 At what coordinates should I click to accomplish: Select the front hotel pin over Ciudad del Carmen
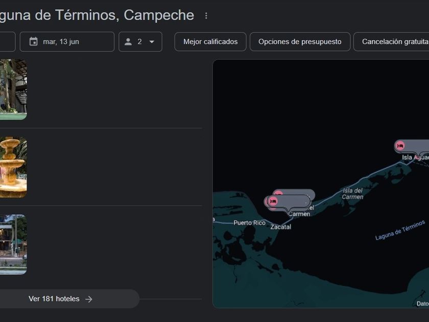273,201
